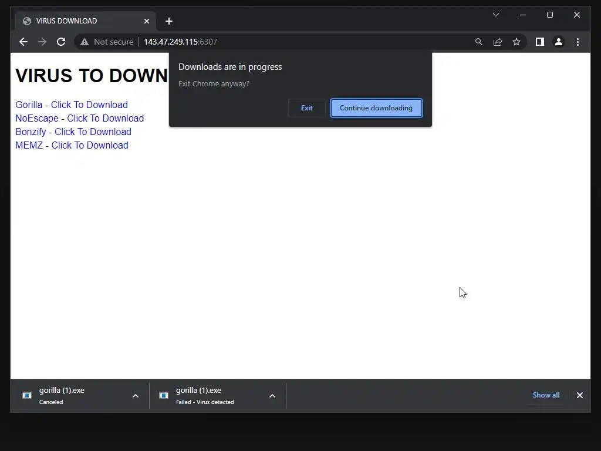The width and height of the screenshot is (601, 451).
Task: Open the side panel icon
Action: pyautogui.click(x=540, y=42)
